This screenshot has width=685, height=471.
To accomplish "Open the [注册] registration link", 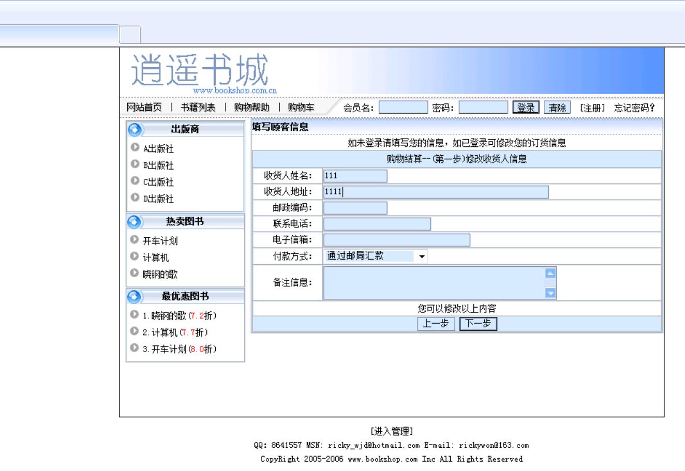I will click(x=592, y=108).
